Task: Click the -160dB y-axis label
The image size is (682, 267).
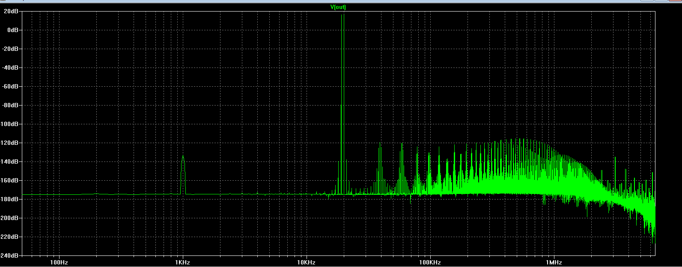Action: [9, 180]
